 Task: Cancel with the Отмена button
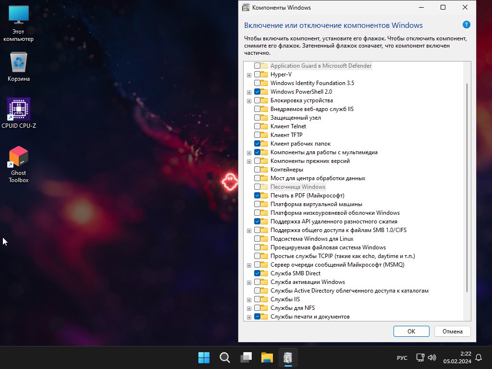(453, 332)
